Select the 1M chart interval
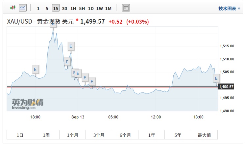The image size is (246, 146). (x=108, y=8)
